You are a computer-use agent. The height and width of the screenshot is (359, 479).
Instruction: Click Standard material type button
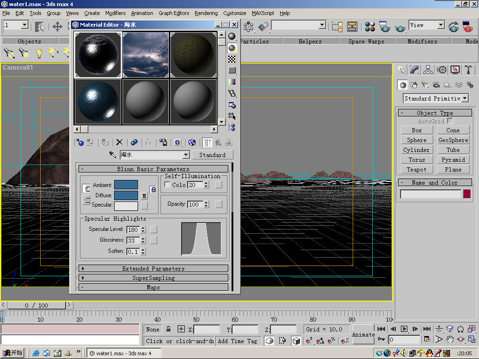click(212, 155)
